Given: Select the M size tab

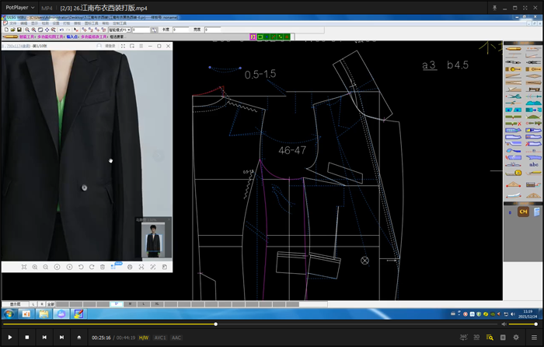Looking at the screenshot, I should point(130,304).
